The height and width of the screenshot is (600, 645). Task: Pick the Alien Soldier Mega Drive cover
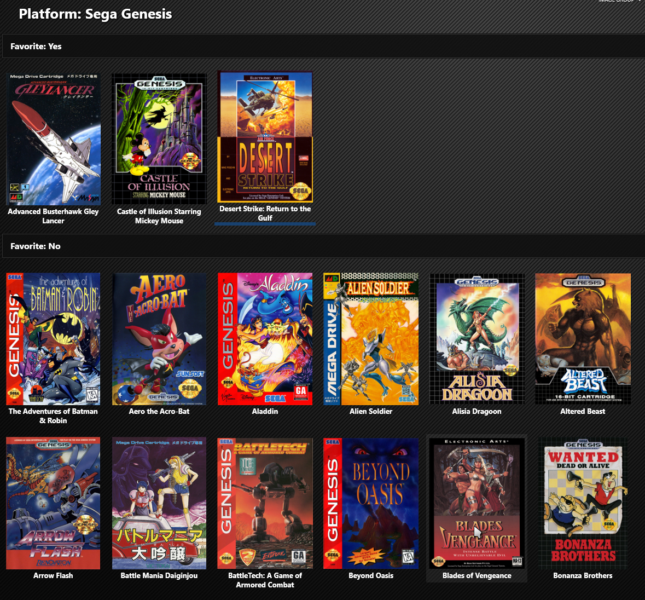371,339
